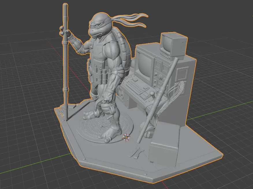Click the manhole cover under the turtle's feet
The image size is (253, 189).
point(105,128)
